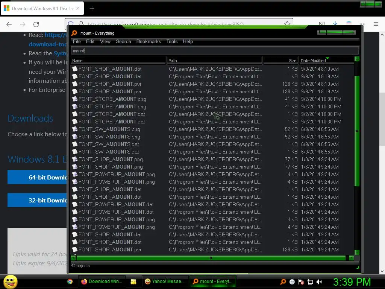Click the '52 KB' size of first FONT_SW_AMOUNTS.png
The image size is (385, 289).
[x=291, y=129]
